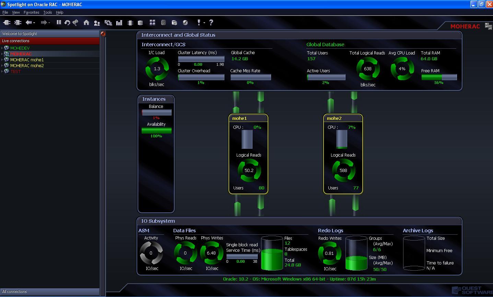The height and width of the screenshot is (297, 493).
Task: Open the forward arrow history dropdown
Action: pyautogui.click(x=49, y=23)
